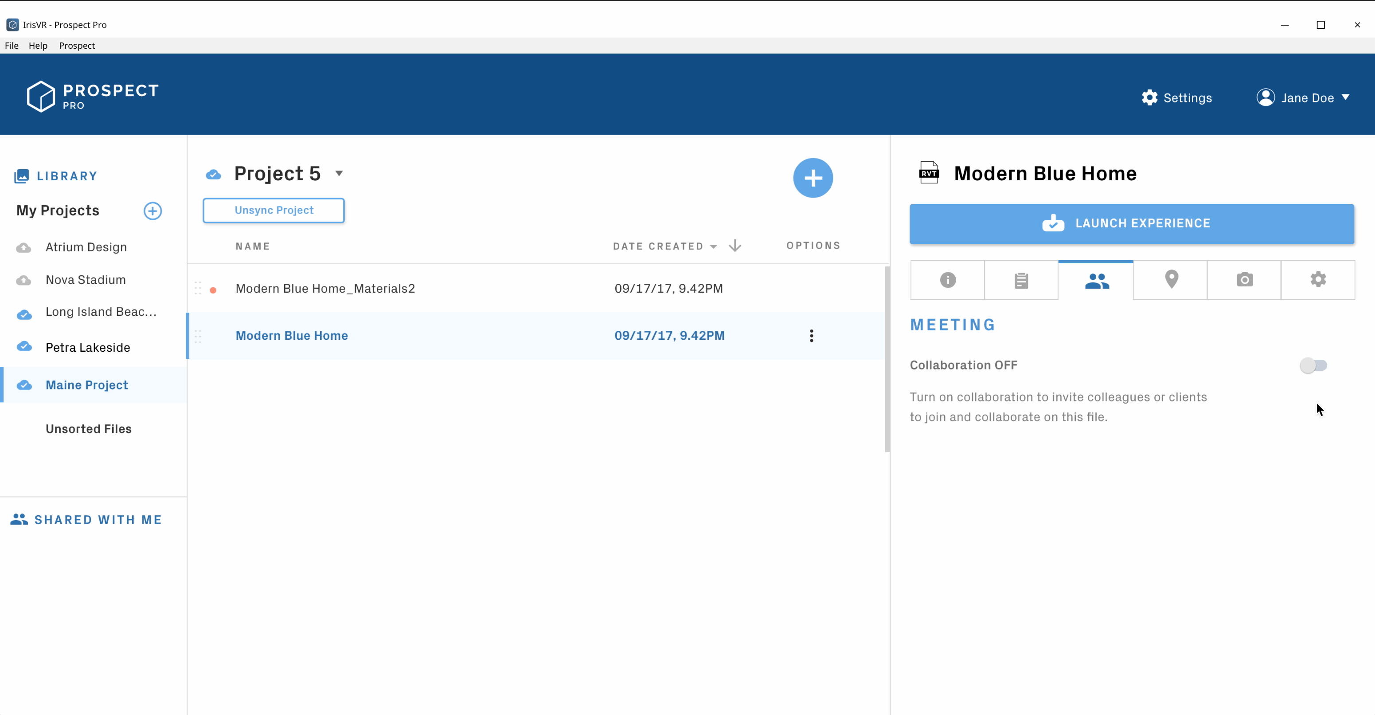Switch to the Notes clipboard tab
This screenshot has height=715, width=1375.
coord(1021,280)
